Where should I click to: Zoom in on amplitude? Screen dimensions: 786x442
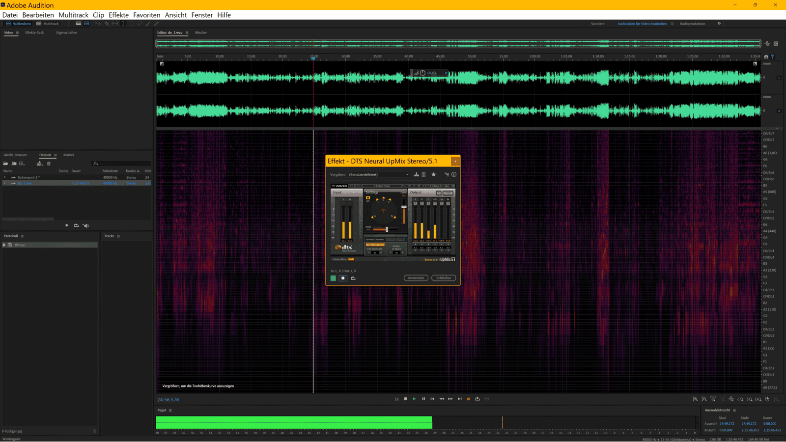tap(695, 399)
